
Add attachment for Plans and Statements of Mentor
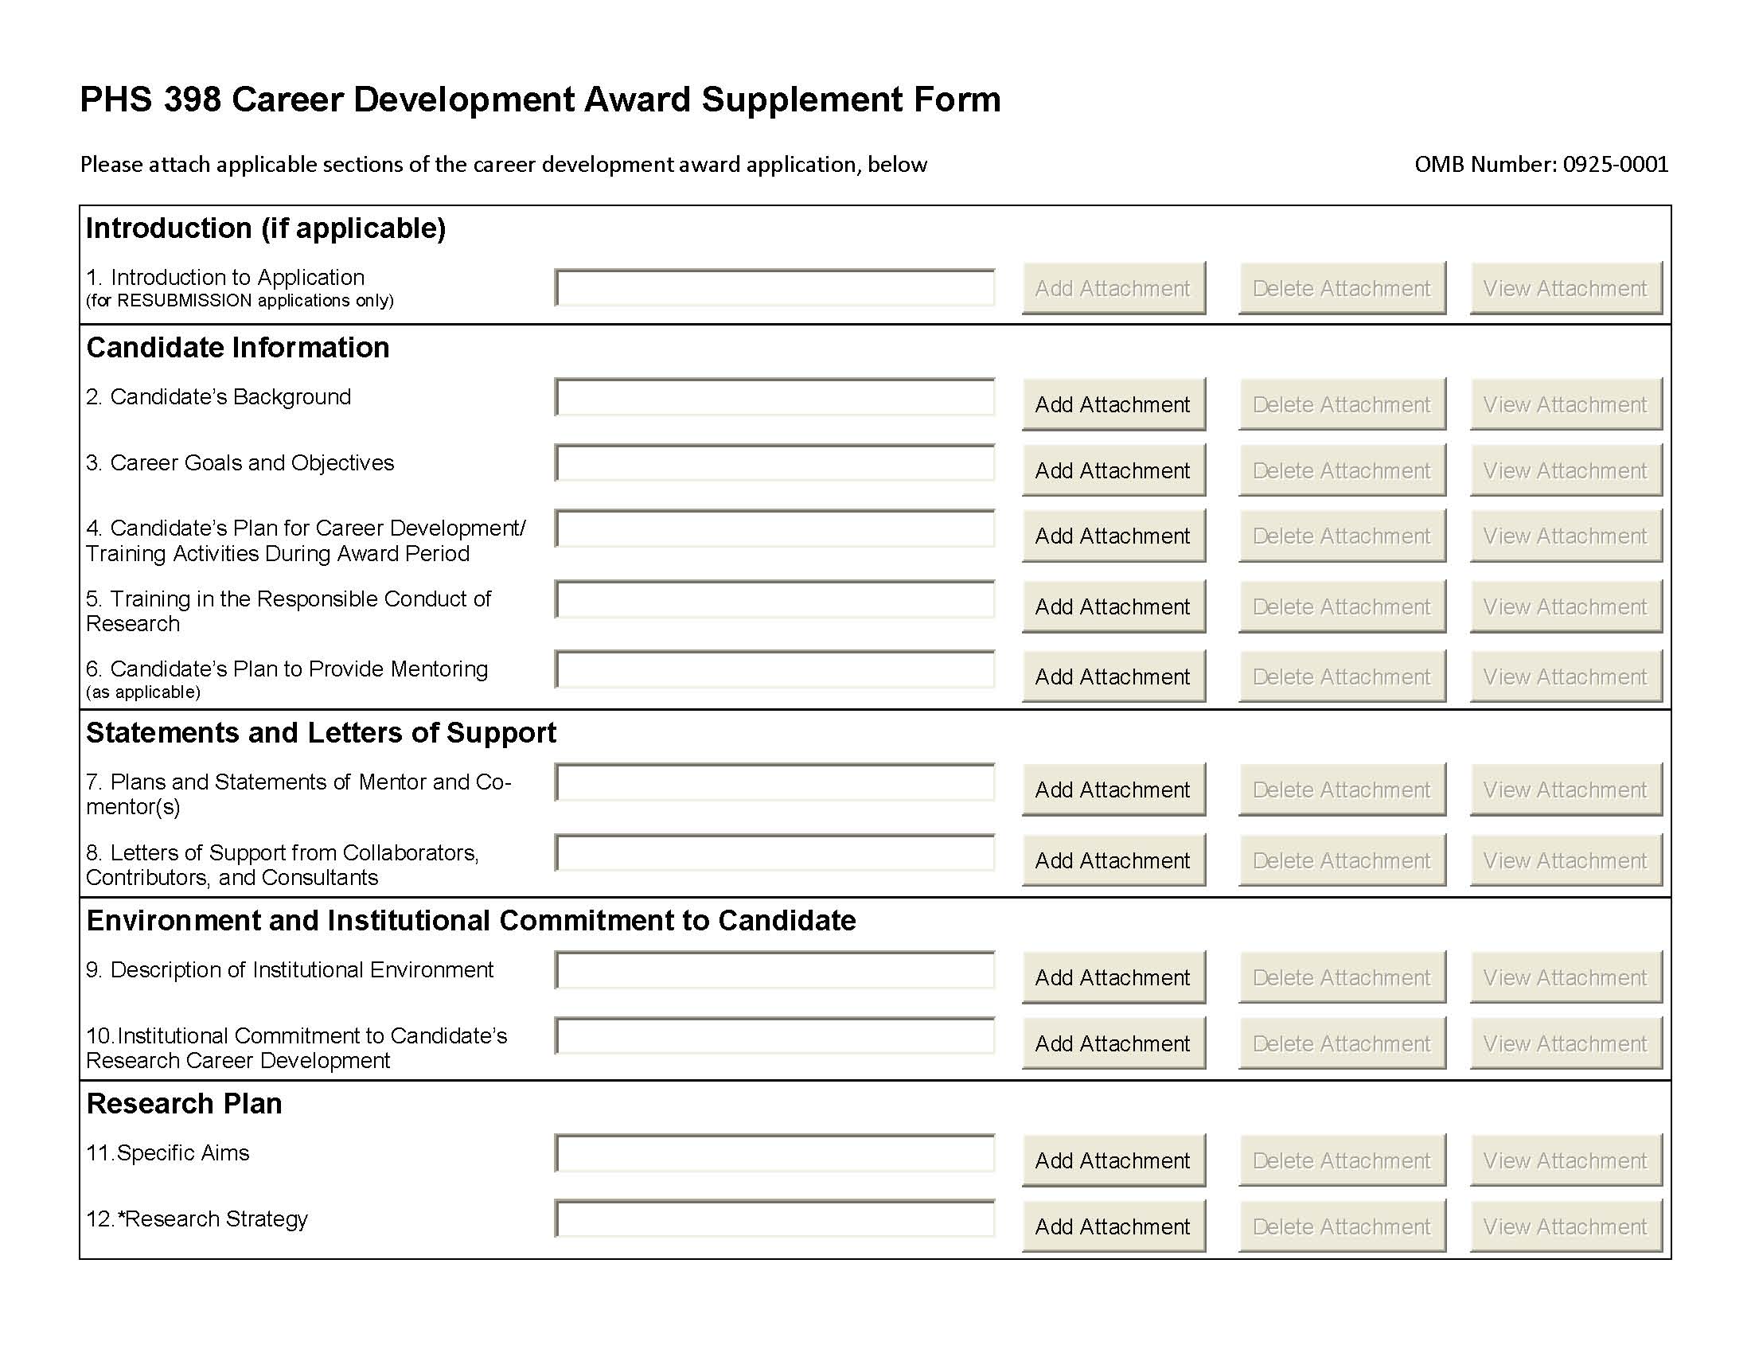[1113, 789]
